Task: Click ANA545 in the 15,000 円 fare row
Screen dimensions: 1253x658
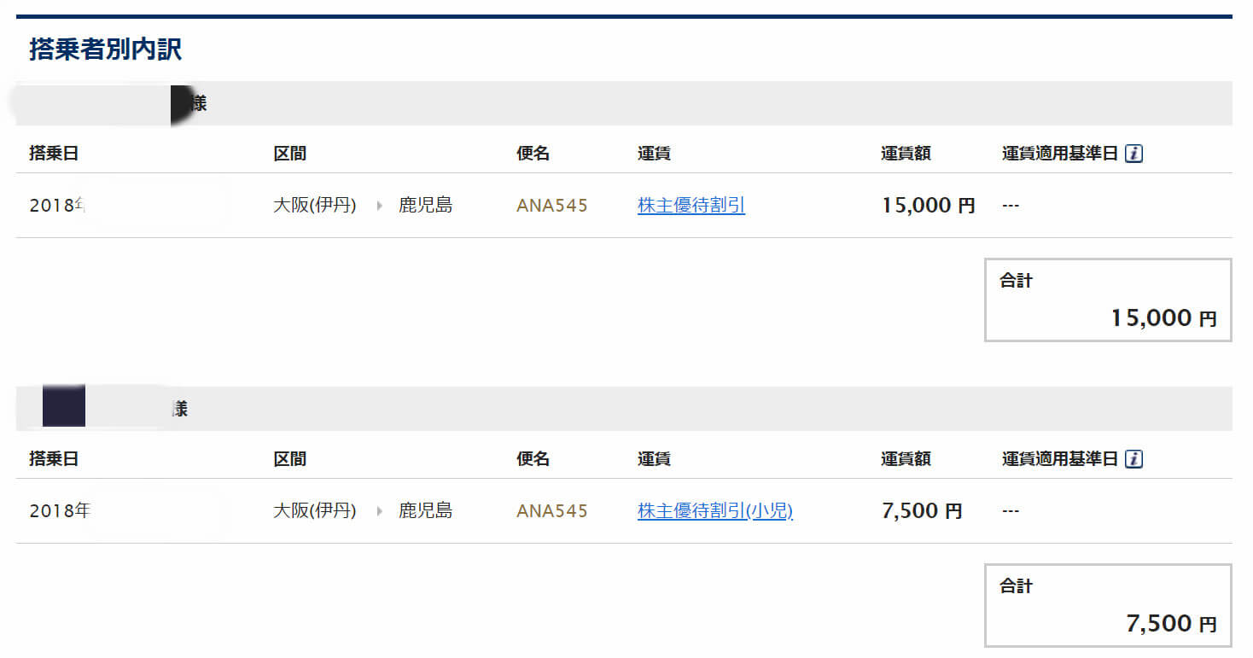Action: click(x=551, y=206)
